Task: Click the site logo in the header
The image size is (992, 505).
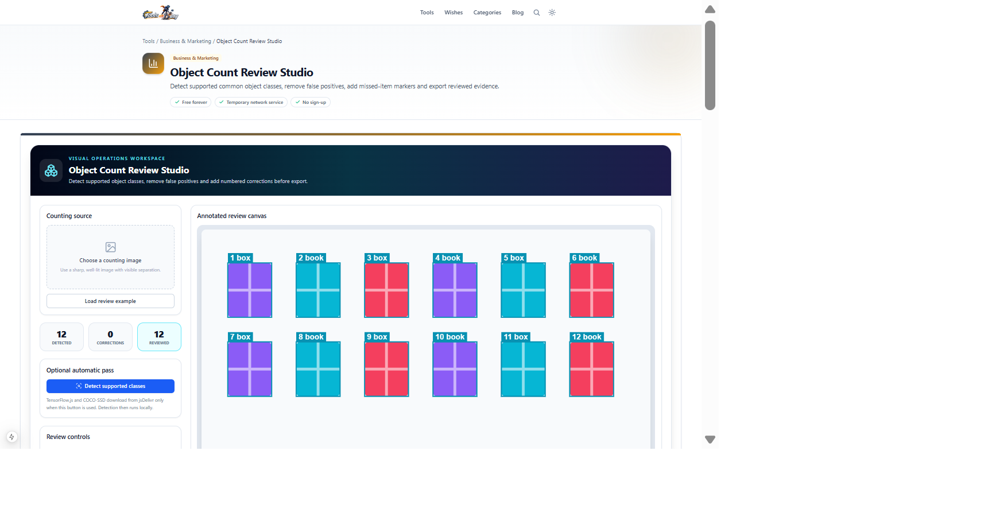Action: click(x=161, y=13)
